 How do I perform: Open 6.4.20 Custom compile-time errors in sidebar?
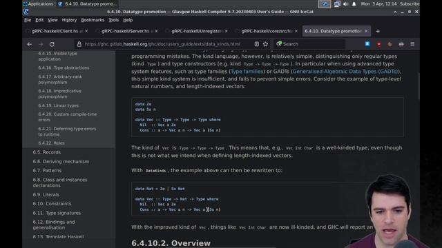coord(68,117)
